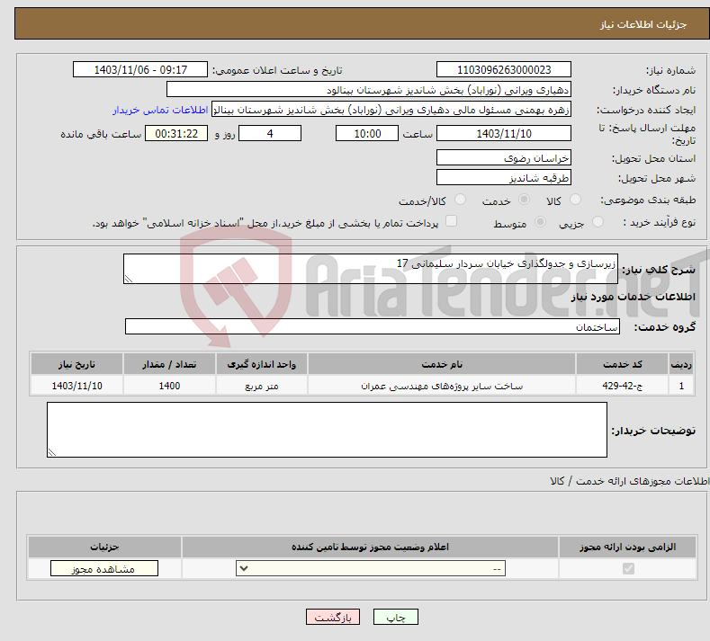Click the شرح کلی نیاز text area
710x641 pixels.
pyautogui.click(x=371, y=269)
